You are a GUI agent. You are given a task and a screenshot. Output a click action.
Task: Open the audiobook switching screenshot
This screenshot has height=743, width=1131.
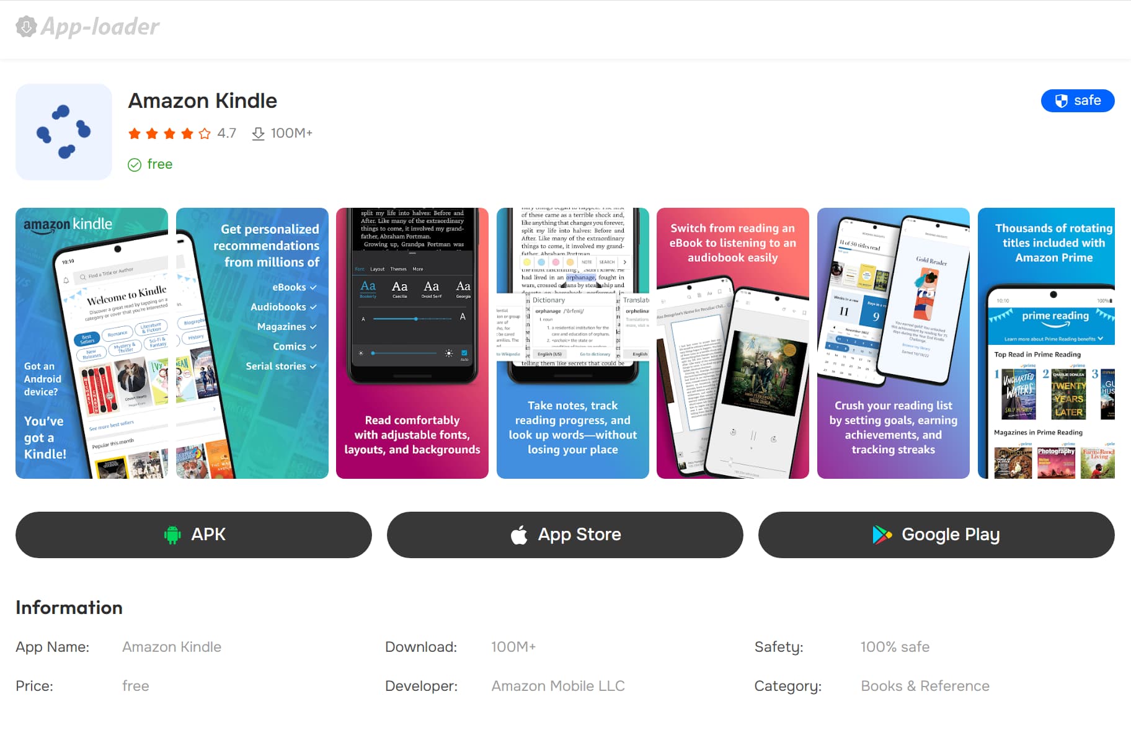pos(733,343)
